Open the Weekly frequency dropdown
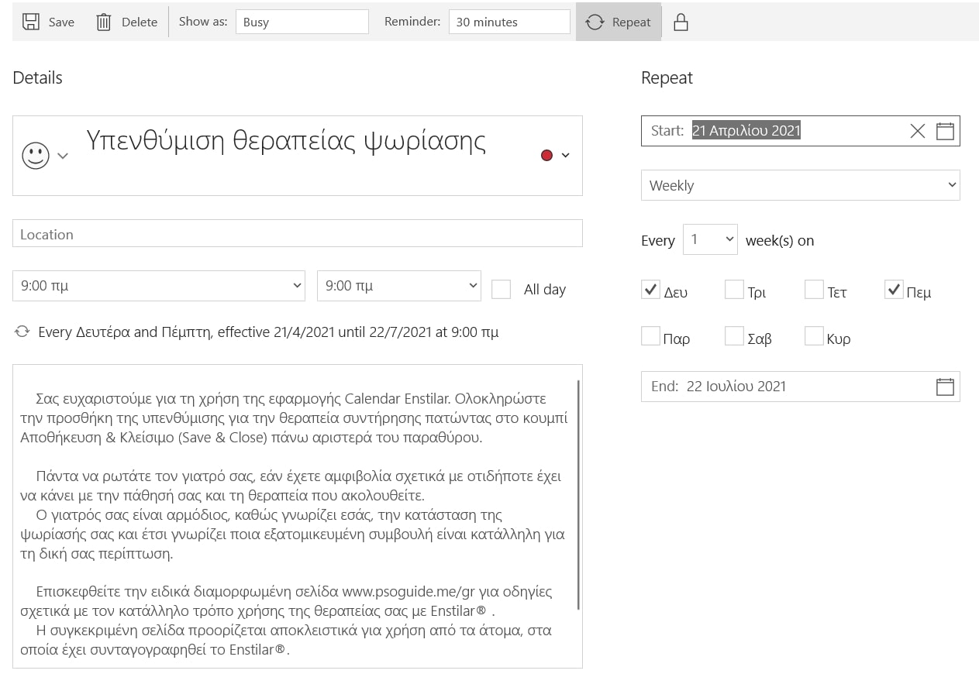979x691 pixels. (x=800, y=185)
